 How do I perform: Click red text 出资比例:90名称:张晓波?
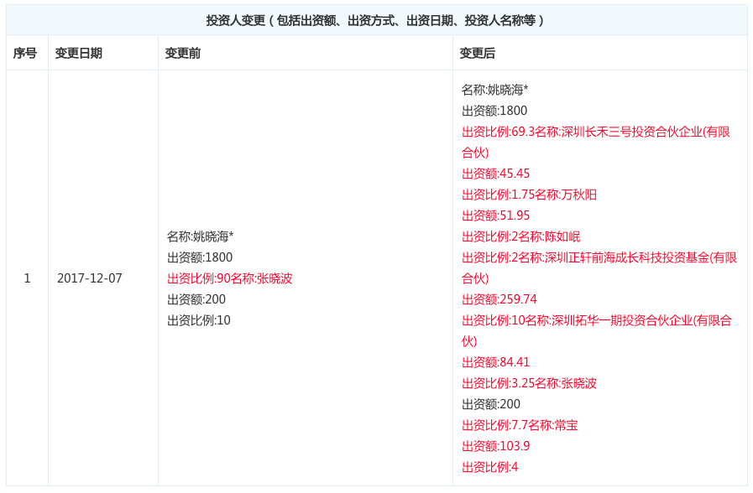pyautogui.click(x=229, y=278)
